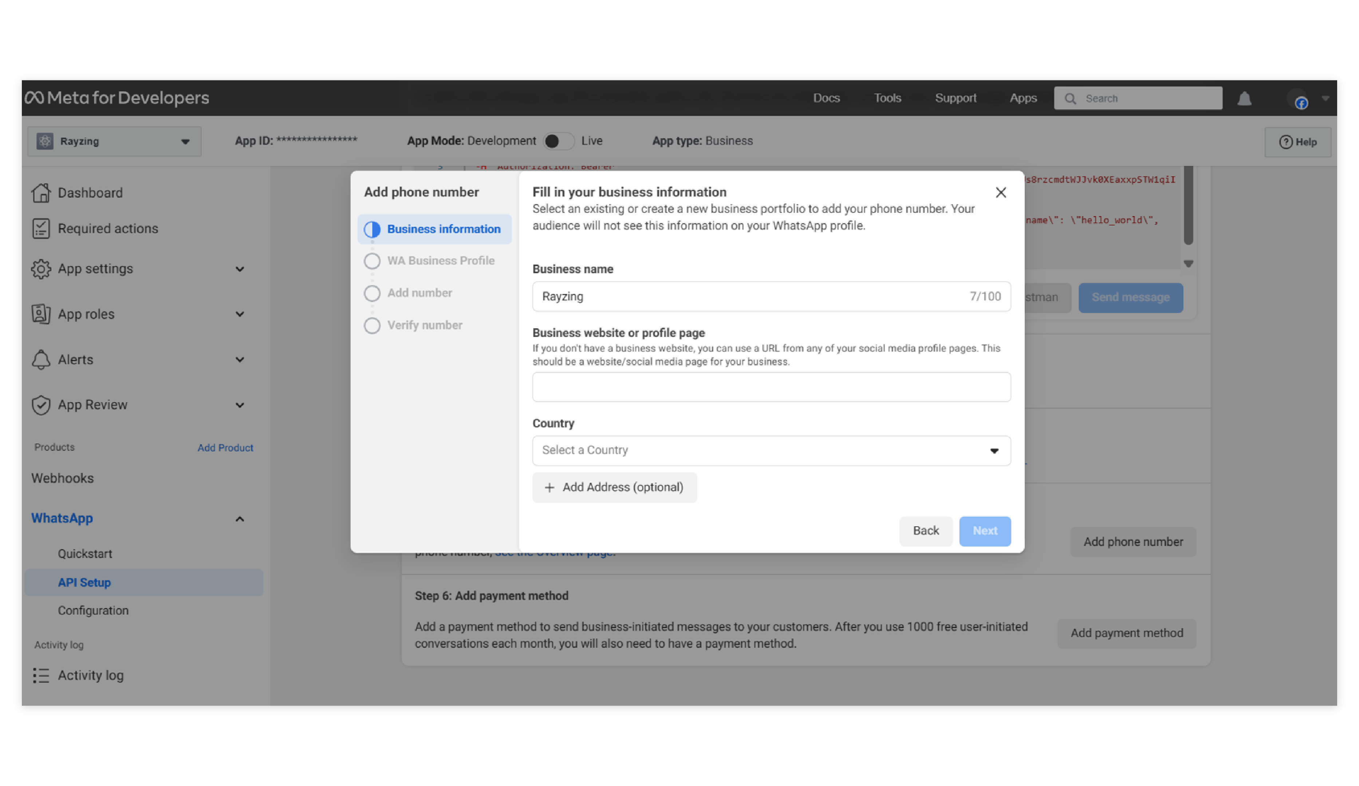Toggle App Mode to Live
Image resolution: width=1359 pixels, height=786 pixels.
pyautogui.click(x=558, y=141)
